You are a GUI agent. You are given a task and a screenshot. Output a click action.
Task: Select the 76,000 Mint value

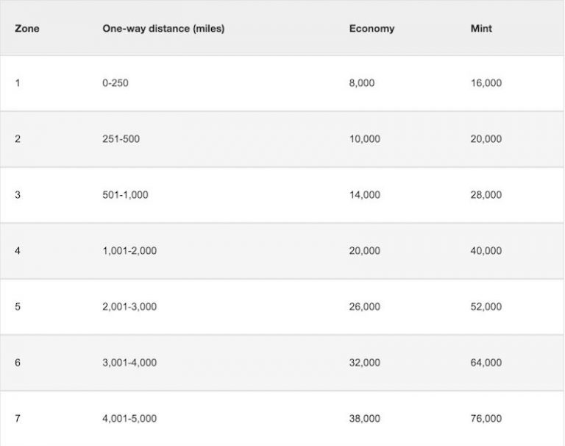pos(486,418)
